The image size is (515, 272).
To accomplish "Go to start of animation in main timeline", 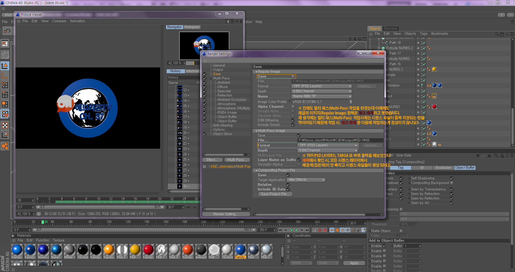I will pos(280,230).
